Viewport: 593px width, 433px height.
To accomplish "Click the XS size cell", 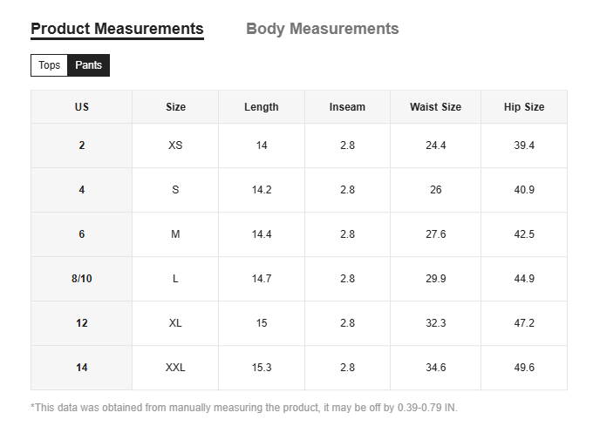I will [175, 145].
